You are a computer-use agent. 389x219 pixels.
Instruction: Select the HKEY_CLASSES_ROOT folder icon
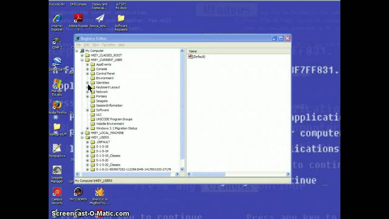point(87,55)
